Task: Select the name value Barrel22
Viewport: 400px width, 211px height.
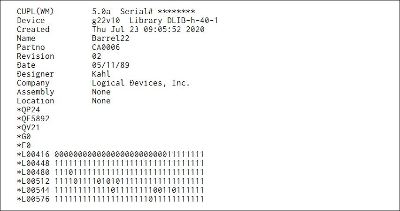Action: tap(110, 38)
